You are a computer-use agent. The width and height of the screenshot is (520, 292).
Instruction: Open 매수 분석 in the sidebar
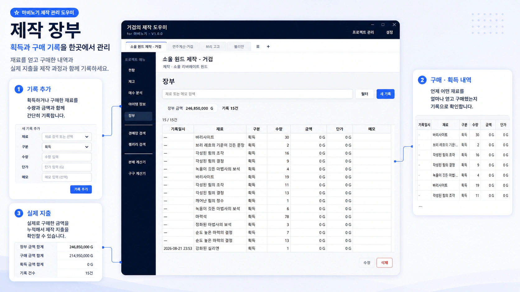[138, 93]
